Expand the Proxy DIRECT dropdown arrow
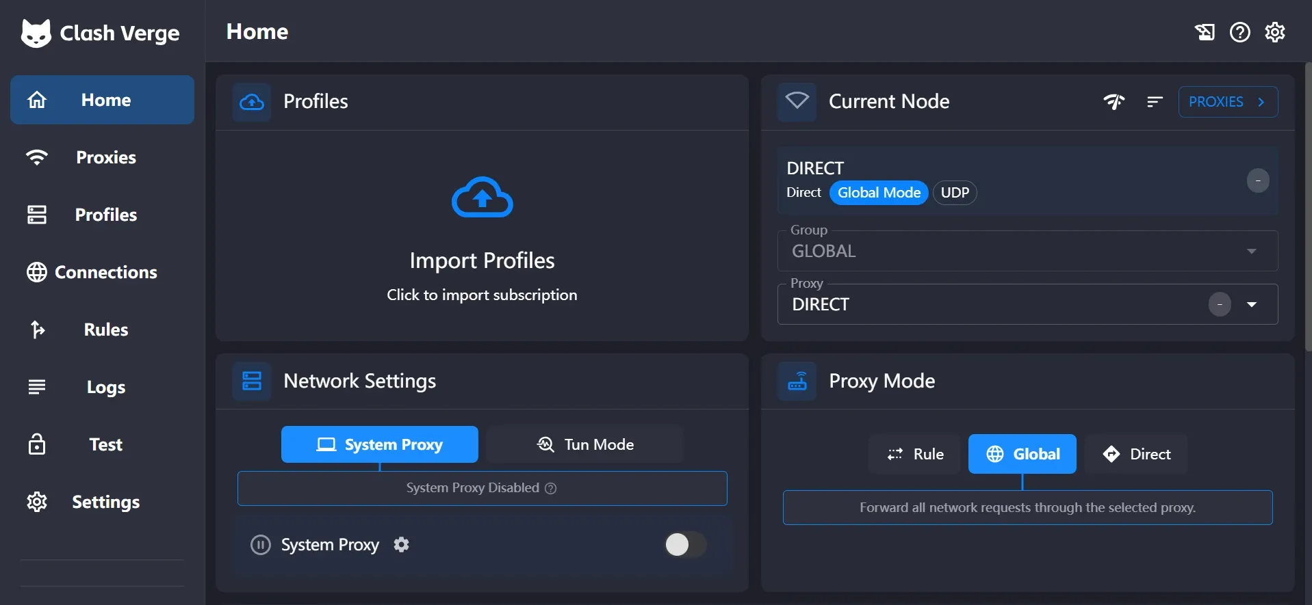The image size is (1312, 605). click(x=1252, y=304)
